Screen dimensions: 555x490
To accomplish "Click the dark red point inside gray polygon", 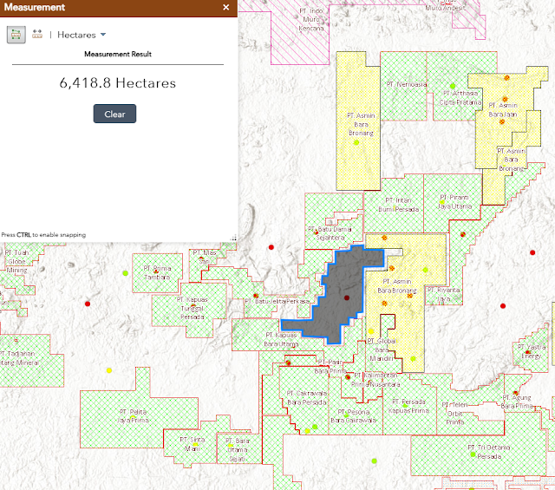I will tap(347, 297).
